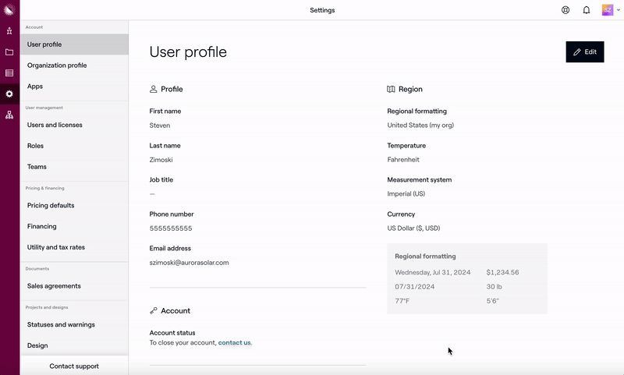Screen dimensions: 624x375
Task: Open Users and licenses
Action: (55, 125)
